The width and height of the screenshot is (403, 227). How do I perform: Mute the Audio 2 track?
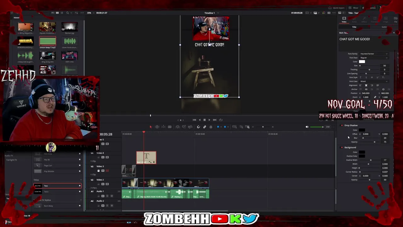click(x=111, y=206)
